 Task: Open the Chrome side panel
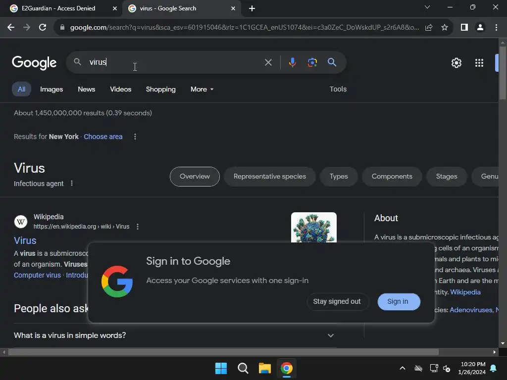coord(464,28)
